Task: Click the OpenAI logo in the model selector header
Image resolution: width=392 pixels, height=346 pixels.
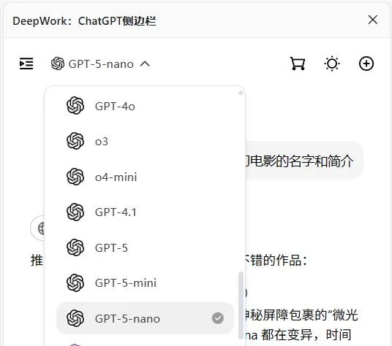Action: point(58,64)
